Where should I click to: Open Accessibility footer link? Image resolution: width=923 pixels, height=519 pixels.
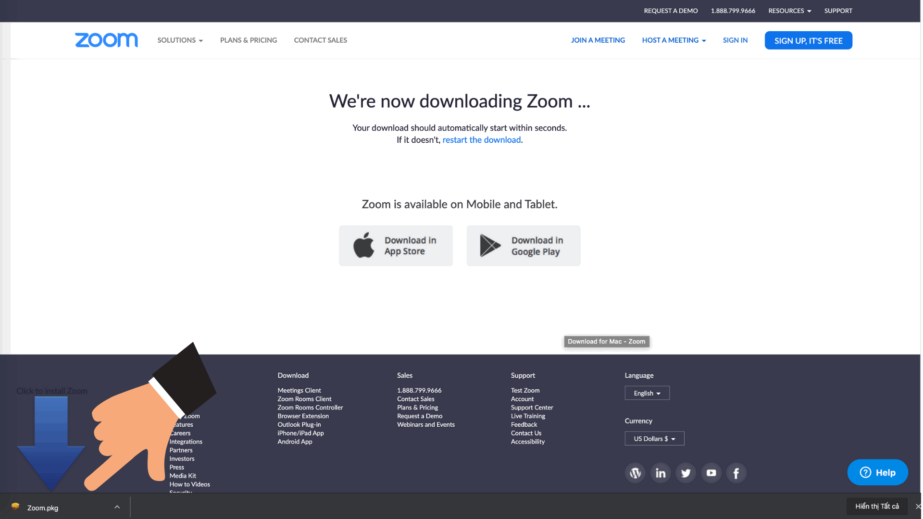pos(528,442)
